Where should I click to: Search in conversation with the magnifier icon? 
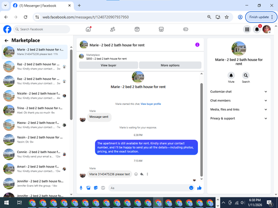point(246,75)
